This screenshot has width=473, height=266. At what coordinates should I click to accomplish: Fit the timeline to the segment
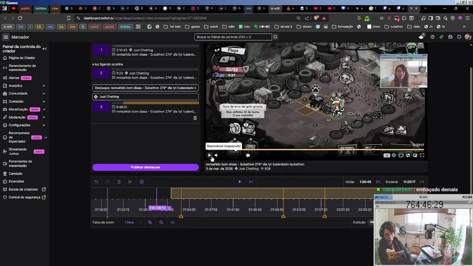[173, 222]
